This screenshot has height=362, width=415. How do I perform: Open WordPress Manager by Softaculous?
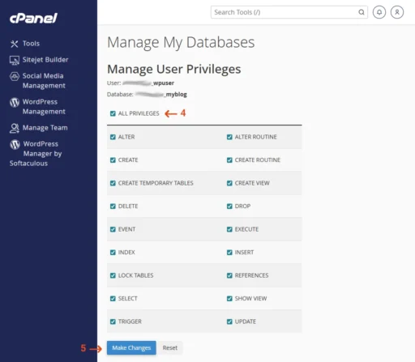click(36, 154)
